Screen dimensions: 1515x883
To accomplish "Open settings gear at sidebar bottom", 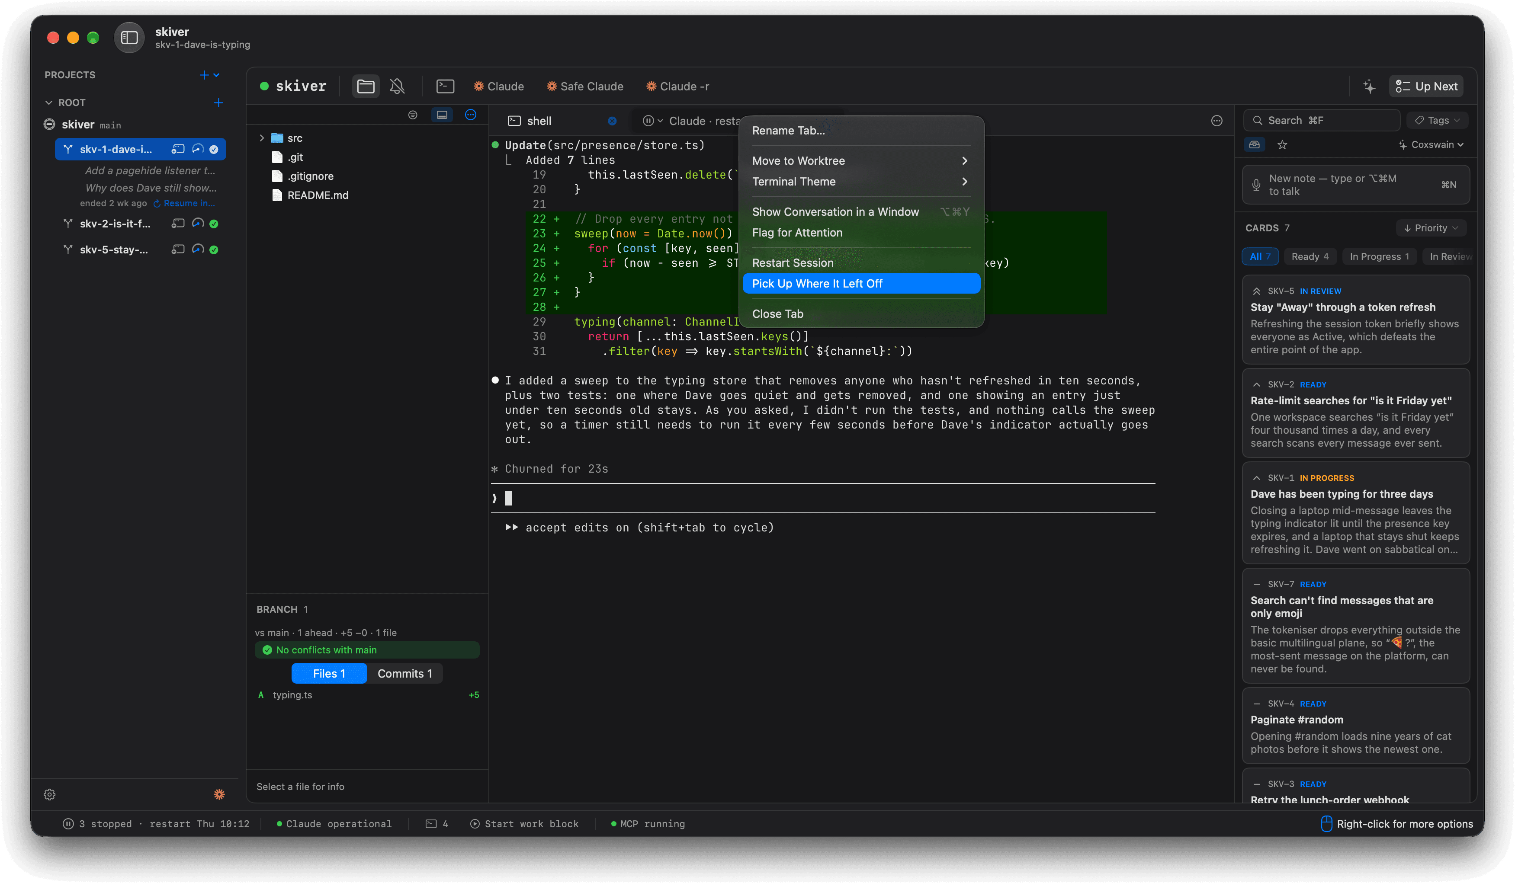I will 50,795.
